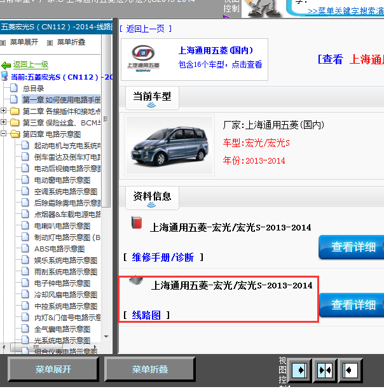Screen dimensions: 384x389
Task: Open 倒车雷达及倒车灯 diagram
Action: (x=67, y=157)
